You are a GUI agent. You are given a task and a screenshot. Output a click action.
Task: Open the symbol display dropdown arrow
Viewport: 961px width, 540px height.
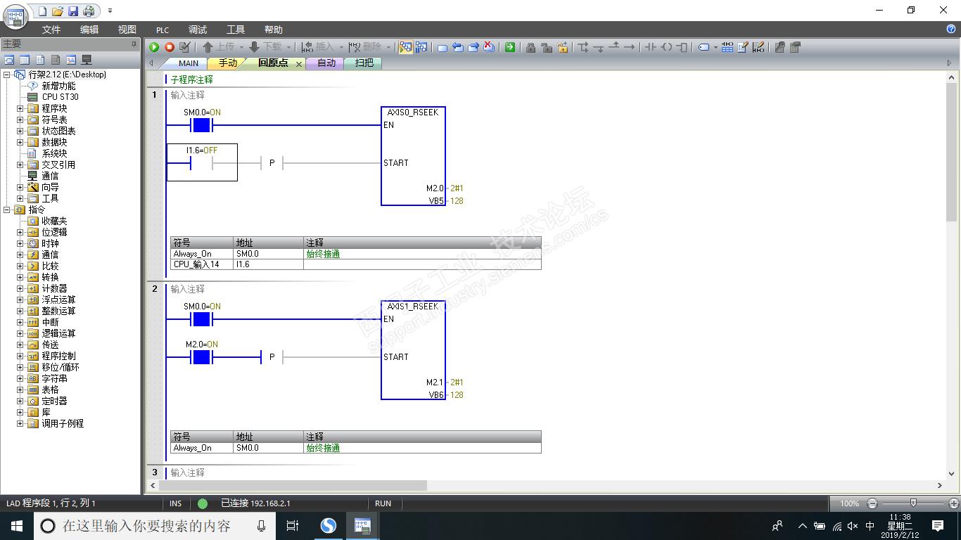[715, 47]
